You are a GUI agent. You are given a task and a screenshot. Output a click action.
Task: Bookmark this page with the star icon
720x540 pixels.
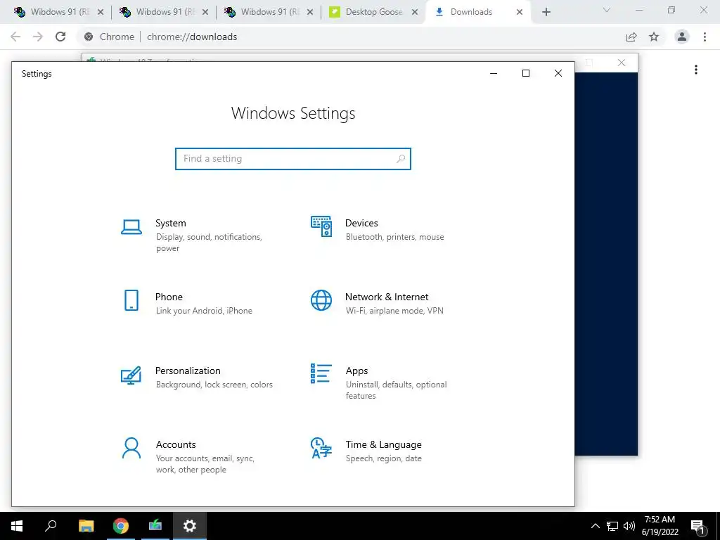tap(654, 37)
